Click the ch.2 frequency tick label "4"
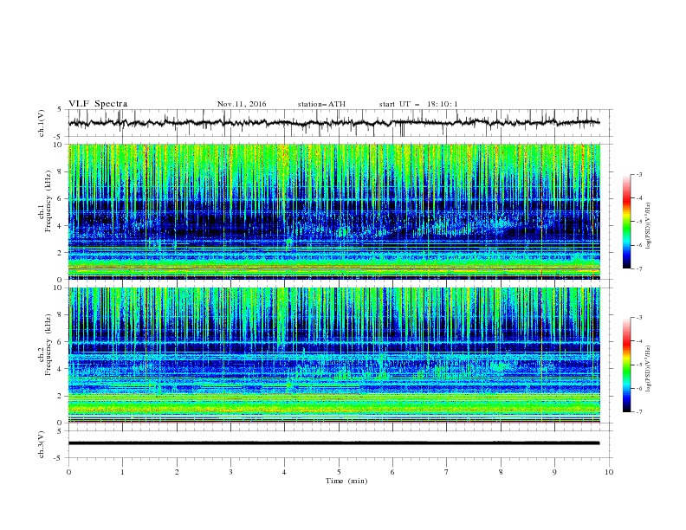This screenshot has width=686, height=530. click(61, 369)
